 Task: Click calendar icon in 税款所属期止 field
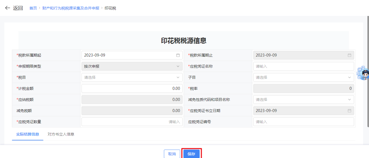(349, 55)
